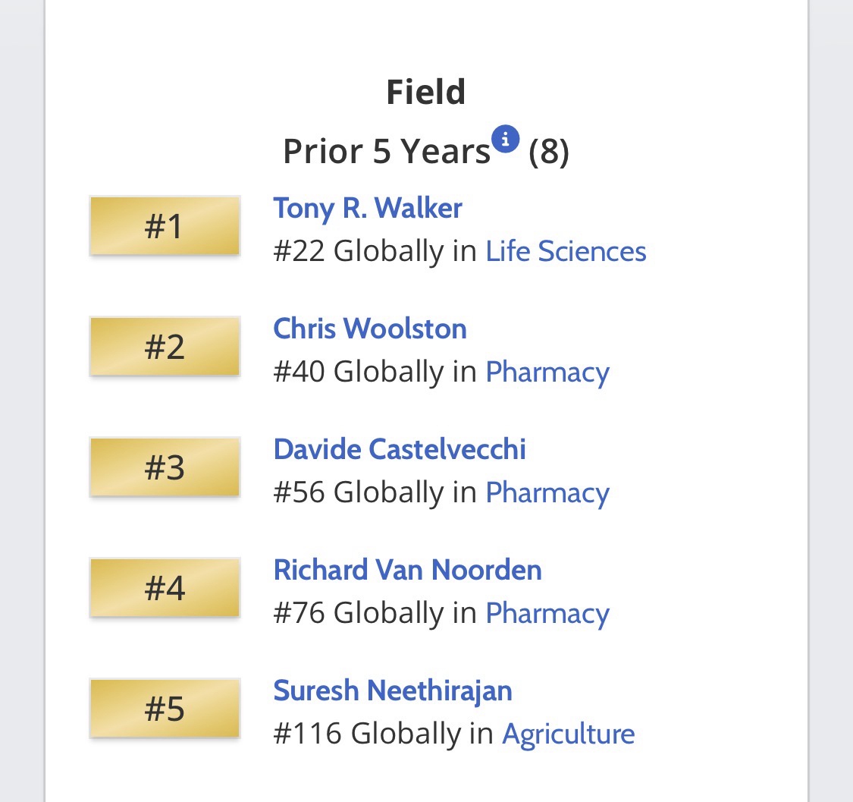Click Pharmacy link under Davide Castelvecchi
The width and height of the screenshot is (853, 802).
(x=547, y=492)
